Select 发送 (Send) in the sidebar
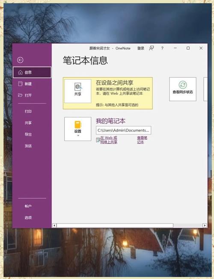 tap(28, 146)
